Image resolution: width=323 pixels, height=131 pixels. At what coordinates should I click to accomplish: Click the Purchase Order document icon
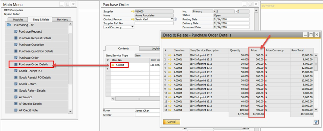point(16,58)
